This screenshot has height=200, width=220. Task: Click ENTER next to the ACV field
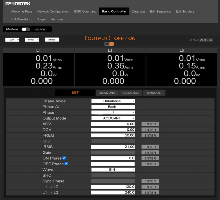pyautogui.click(x=150, y=124)
